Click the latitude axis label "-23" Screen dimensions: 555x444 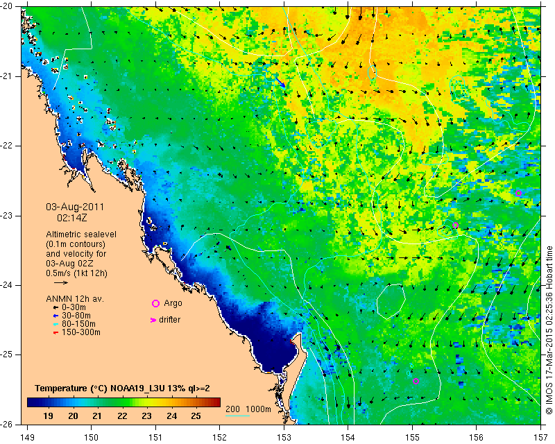[x=6, y=216]
